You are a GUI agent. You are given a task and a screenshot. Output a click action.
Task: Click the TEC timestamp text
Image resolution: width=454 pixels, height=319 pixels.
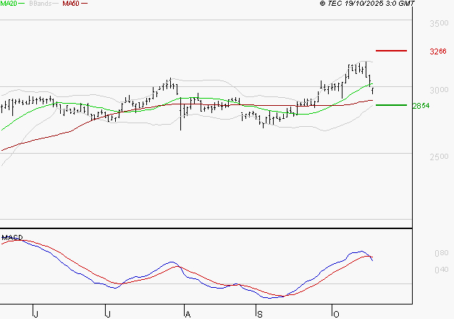point(367,4)
